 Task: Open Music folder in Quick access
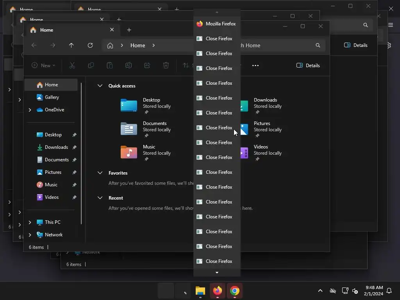[145, 153]
